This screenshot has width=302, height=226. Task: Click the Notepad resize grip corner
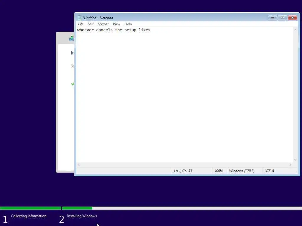tap(296, 172)
